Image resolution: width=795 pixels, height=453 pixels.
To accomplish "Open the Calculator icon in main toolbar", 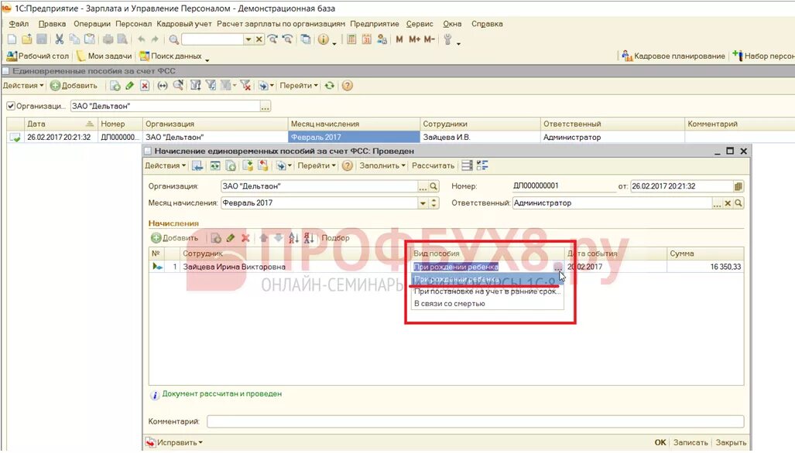I will click(x=351, y=39).
